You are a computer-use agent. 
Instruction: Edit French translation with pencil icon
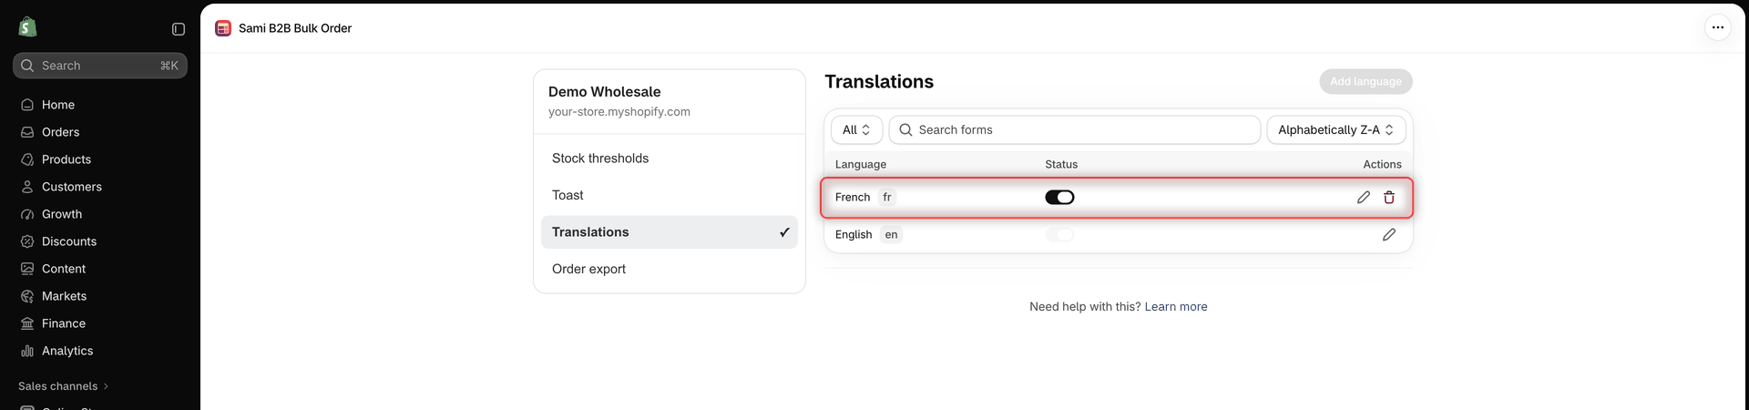[1364, 197]
